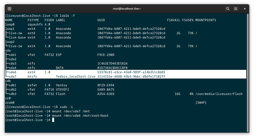Click UUID 01D7384CBD8CCBF0

(112, 68)
